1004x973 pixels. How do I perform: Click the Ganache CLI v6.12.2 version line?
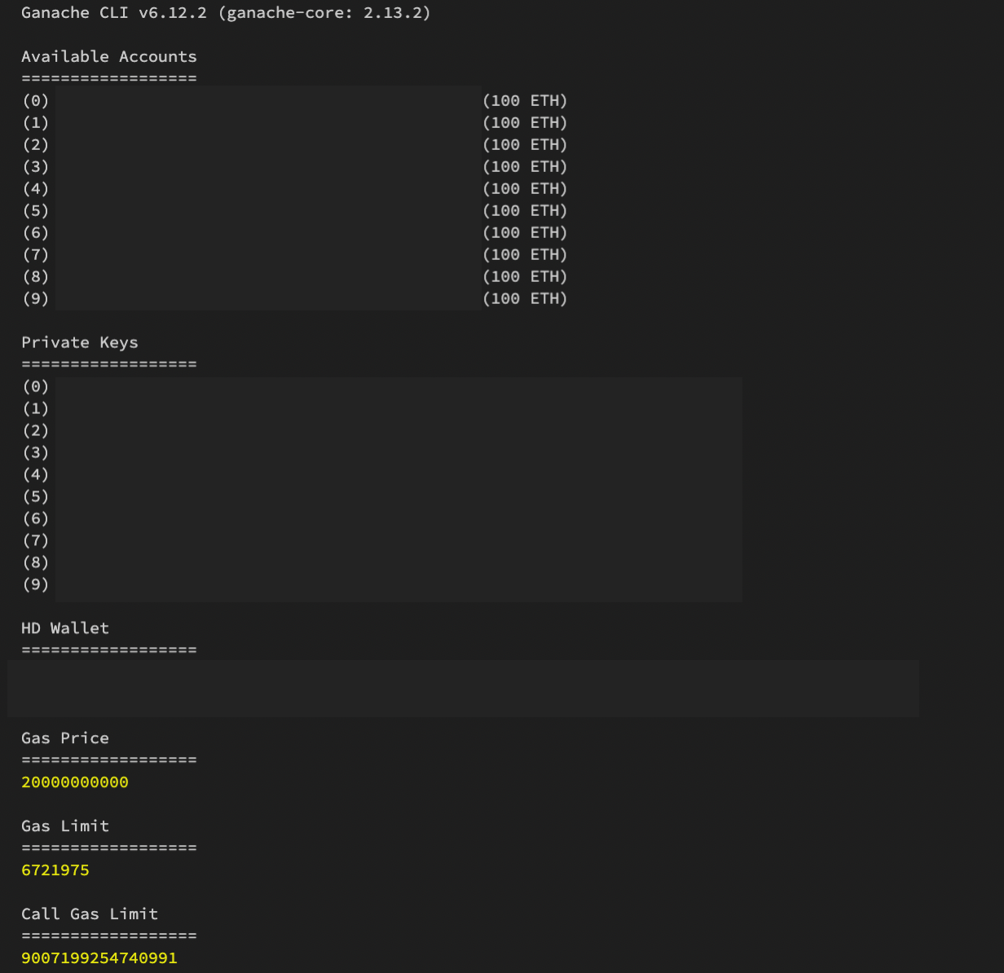coord(226,13)
